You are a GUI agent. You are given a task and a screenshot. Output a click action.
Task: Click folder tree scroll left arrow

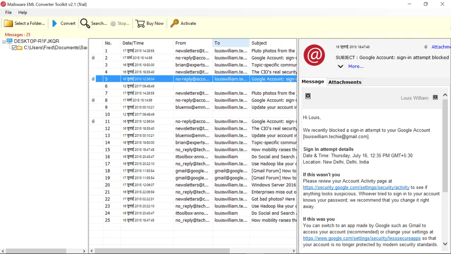pos(3,251)
